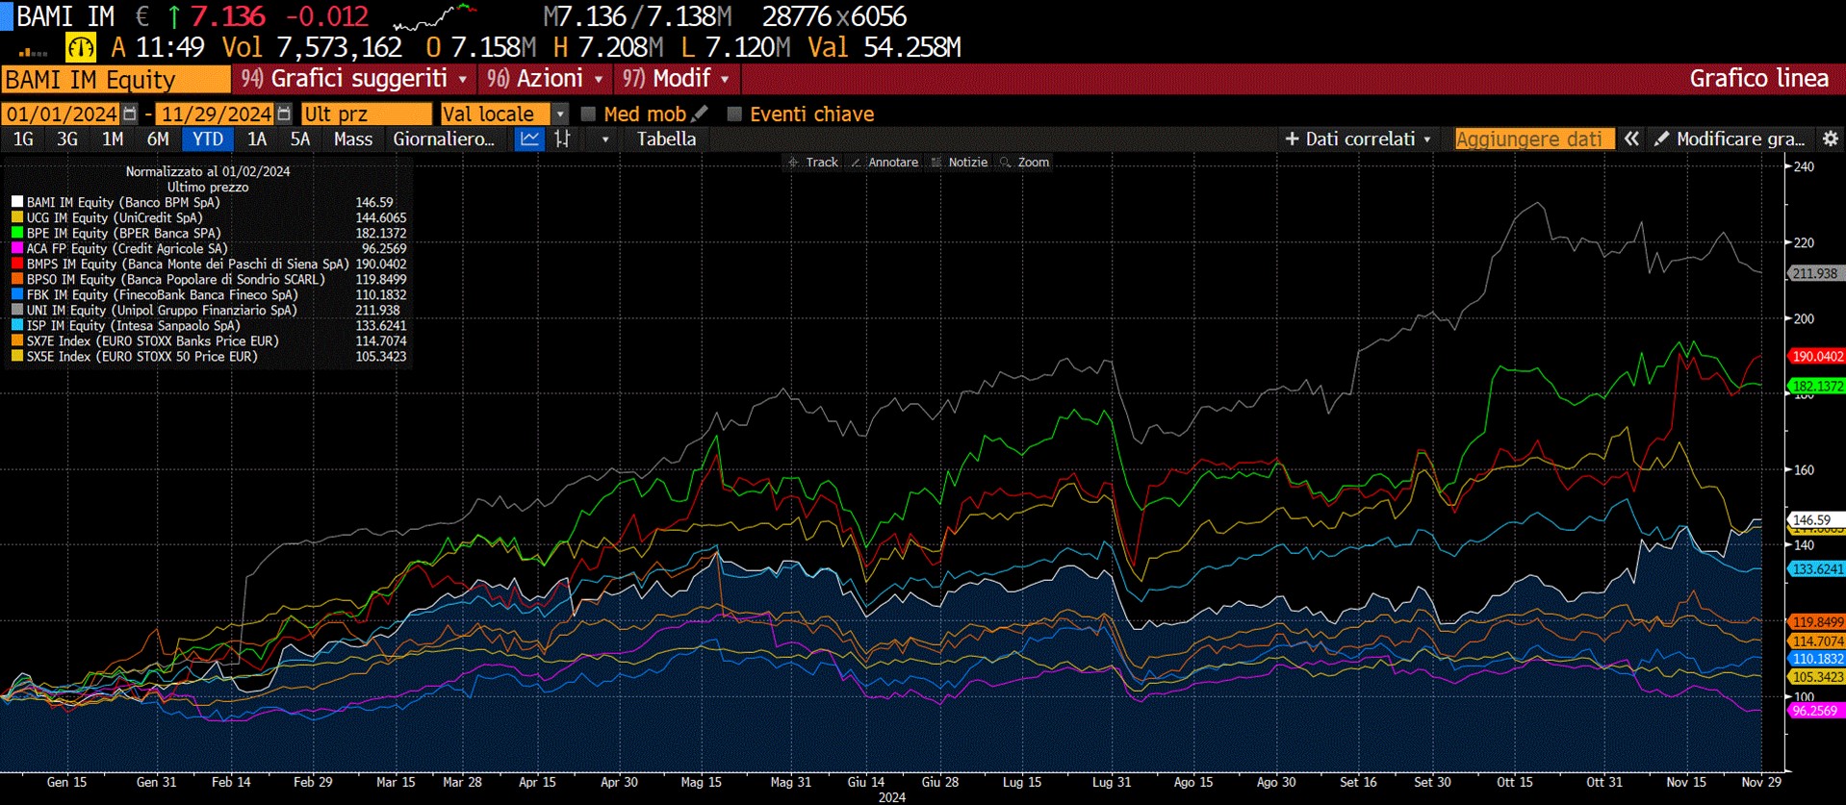Click the small intraday sparkline in header
The height and width of the screenshot is (805, 1846).
[x=435, y=16]
